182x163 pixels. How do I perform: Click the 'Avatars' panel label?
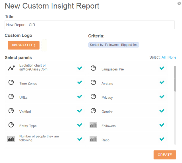coord(107,83)
